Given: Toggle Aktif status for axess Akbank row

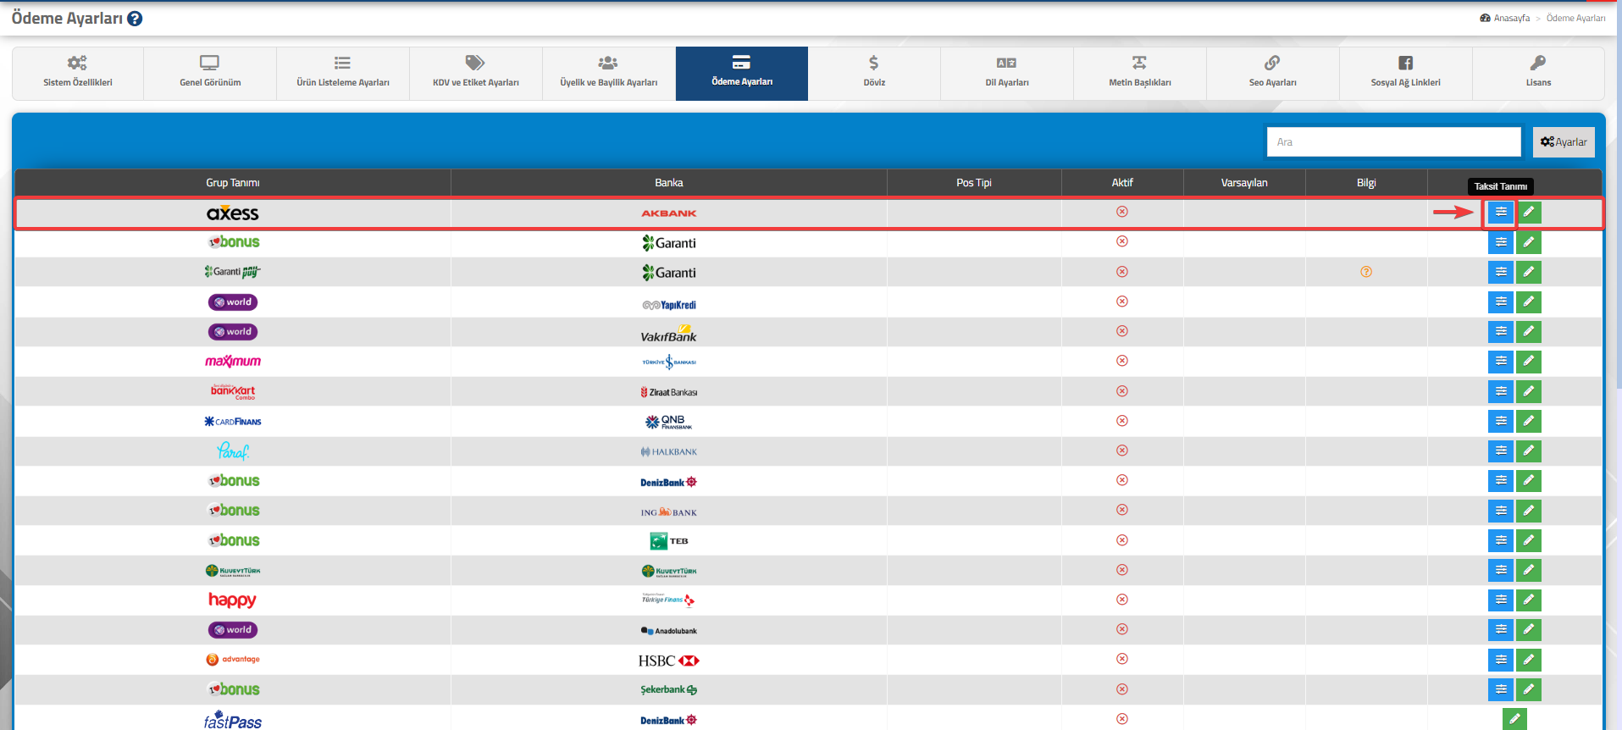Looking at the screenshot, I should pyautogui.click(x=1122, y=212).
